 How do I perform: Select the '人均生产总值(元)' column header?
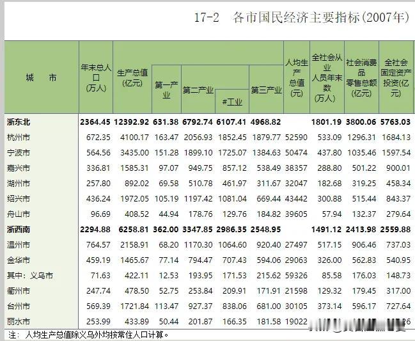point(297,77)
